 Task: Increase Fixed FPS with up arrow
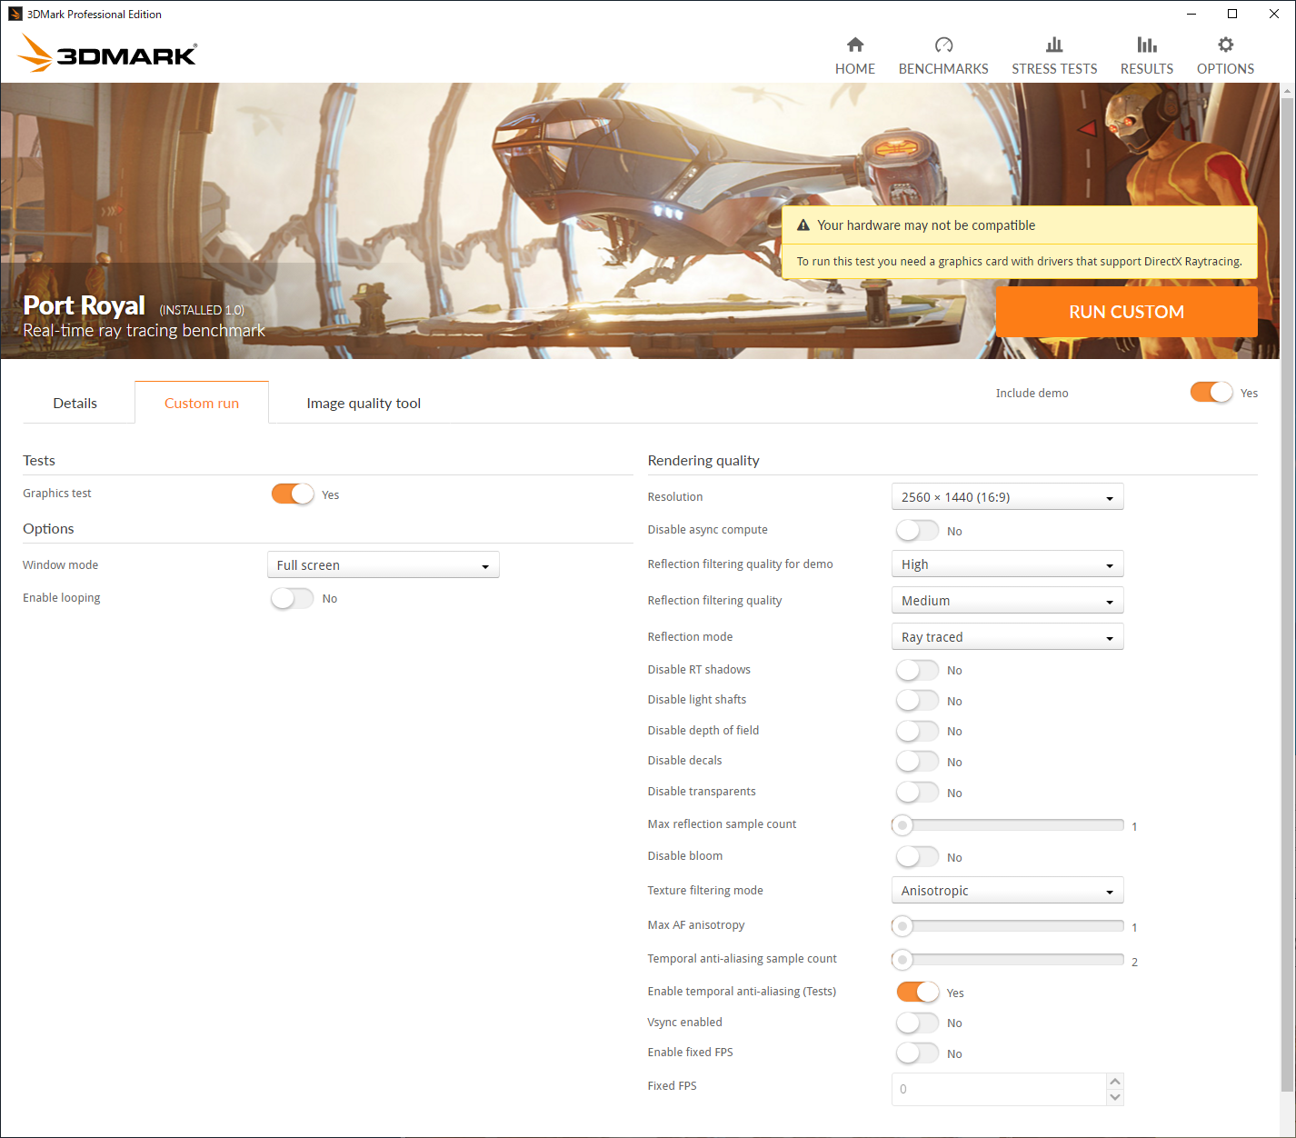[1115, 1081]
